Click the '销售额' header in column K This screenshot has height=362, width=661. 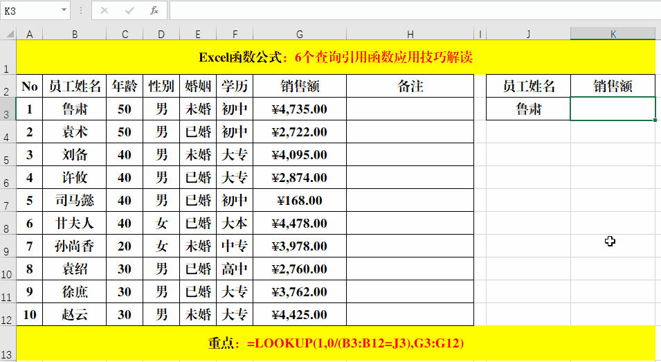pos(613,86)
